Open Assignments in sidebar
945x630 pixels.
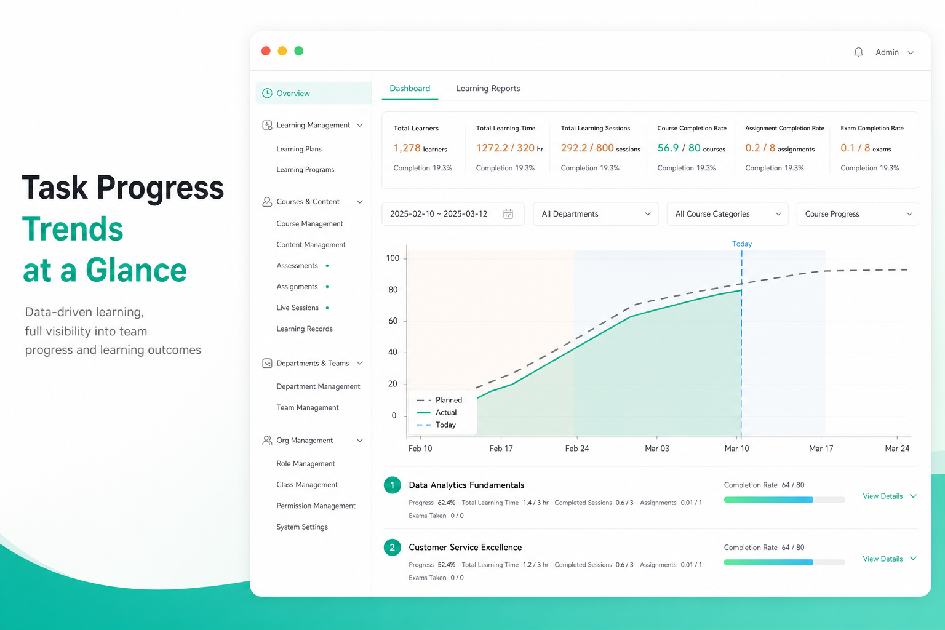pyautogui.click(x=297, y=287)
